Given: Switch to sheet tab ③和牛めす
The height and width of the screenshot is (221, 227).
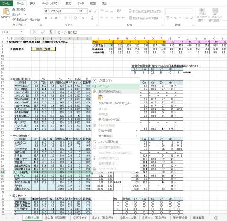Looking at the screenshot, I should (80, 218).
